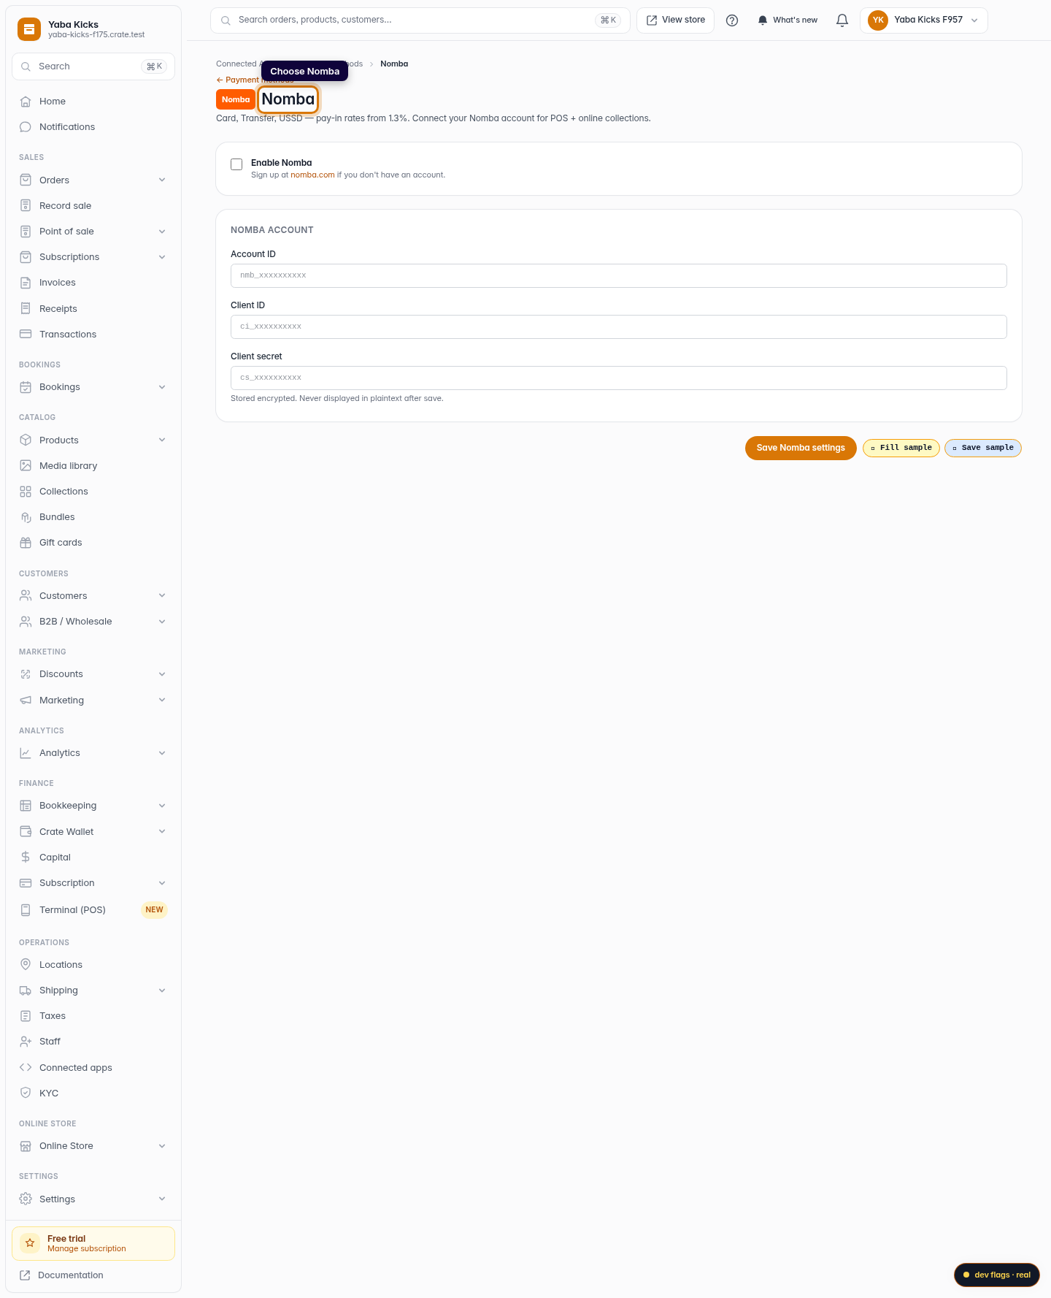Screen dimensions: 1051x1298
Task: Click the Receipts icon
Action: 26,309
